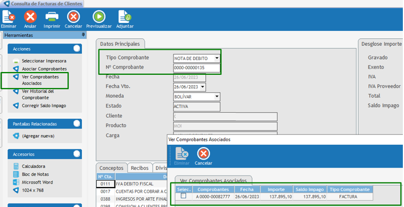Click the Tipo Comprobante column header in dialog
The width and height of the screenshot is (404, 207).
click(x=350, y=189)
